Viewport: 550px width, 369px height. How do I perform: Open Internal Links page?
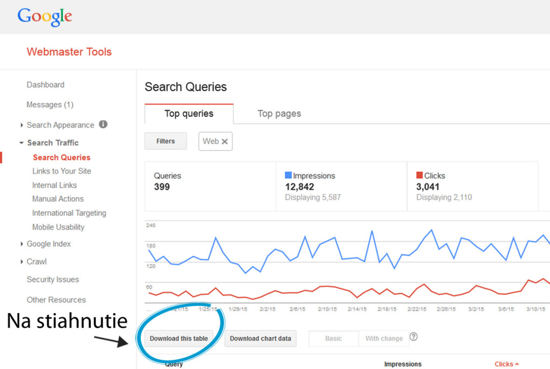54,185
